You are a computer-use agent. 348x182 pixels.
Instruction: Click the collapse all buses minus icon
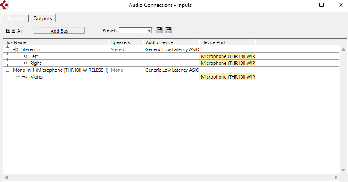click(x=13, y=31)
